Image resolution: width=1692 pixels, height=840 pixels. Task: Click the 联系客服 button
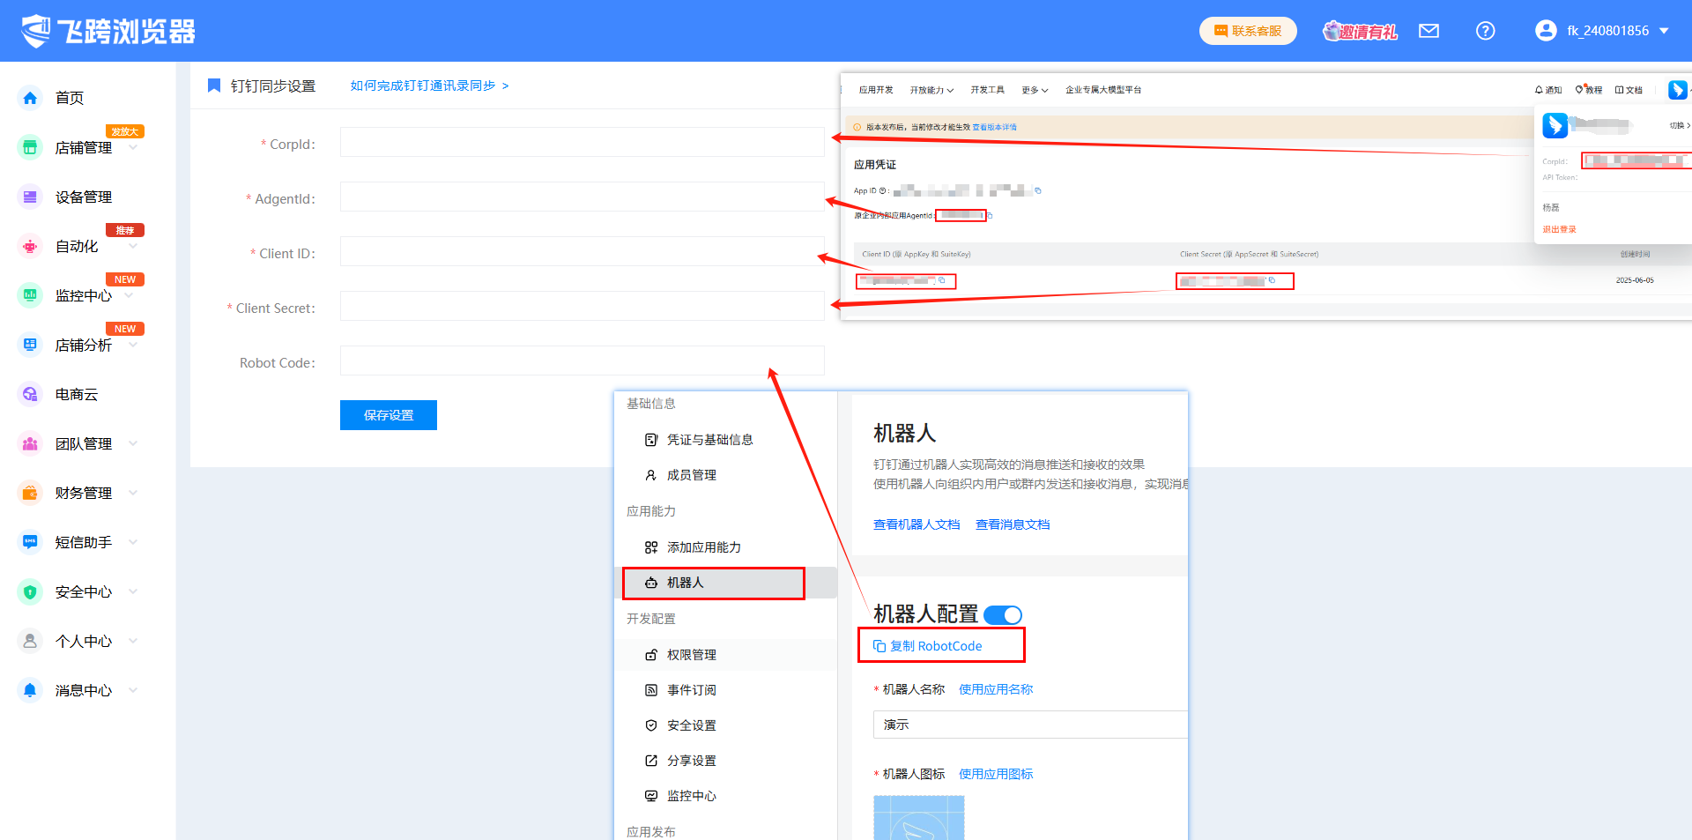[x=1248, y=31]
